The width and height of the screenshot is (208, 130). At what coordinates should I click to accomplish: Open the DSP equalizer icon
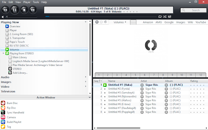click(170, 17)
